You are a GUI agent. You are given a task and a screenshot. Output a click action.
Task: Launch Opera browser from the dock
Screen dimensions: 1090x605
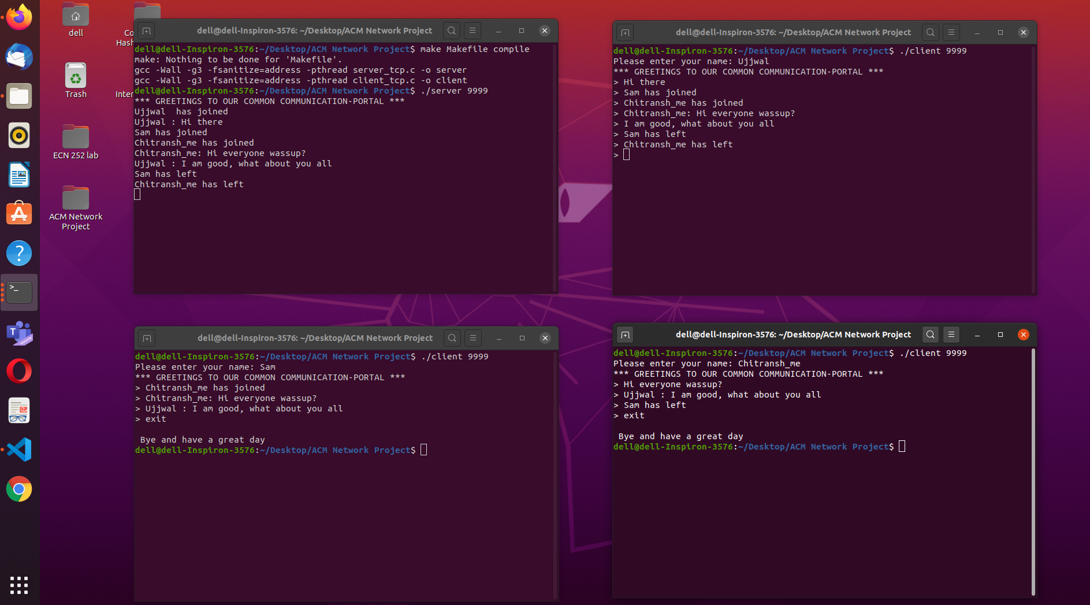pos(19,370)
